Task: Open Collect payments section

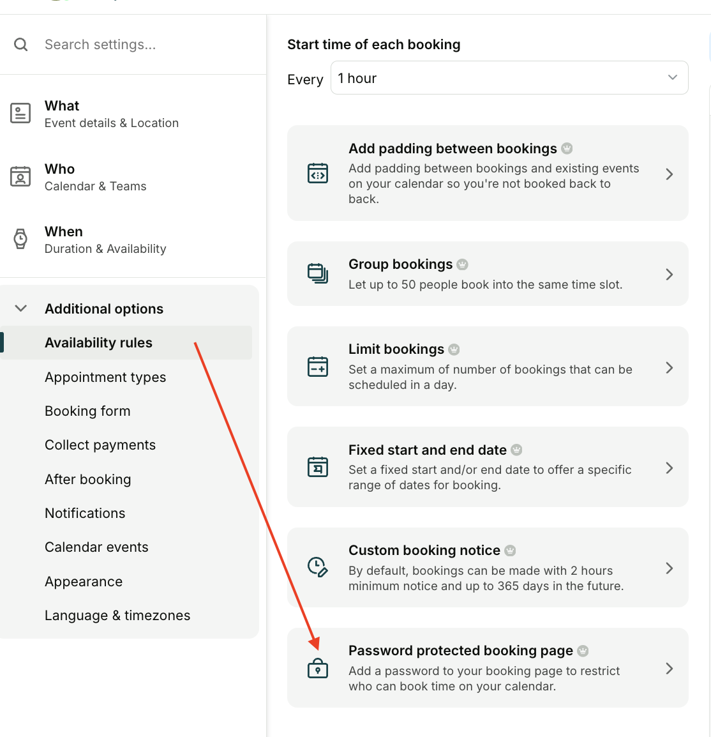Action: pyautogui.click(x=100, y=444)
